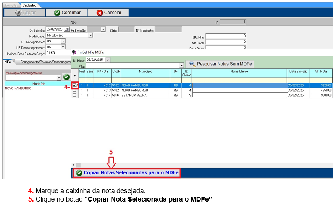Select the 4650,00 value cell
The width and height of the screenshot is (333, 205).
point(321,90)
